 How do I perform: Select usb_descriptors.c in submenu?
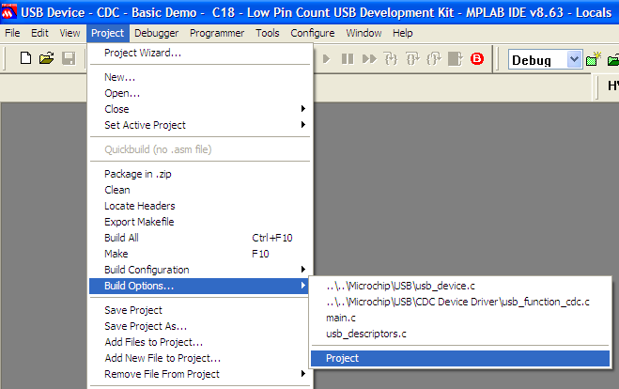coord(460,334)
